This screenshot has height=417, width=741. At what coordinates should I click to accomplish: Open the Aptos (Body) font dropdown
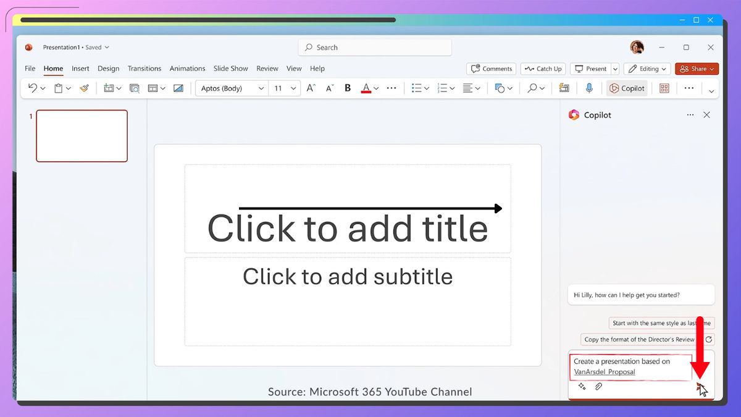232,88
